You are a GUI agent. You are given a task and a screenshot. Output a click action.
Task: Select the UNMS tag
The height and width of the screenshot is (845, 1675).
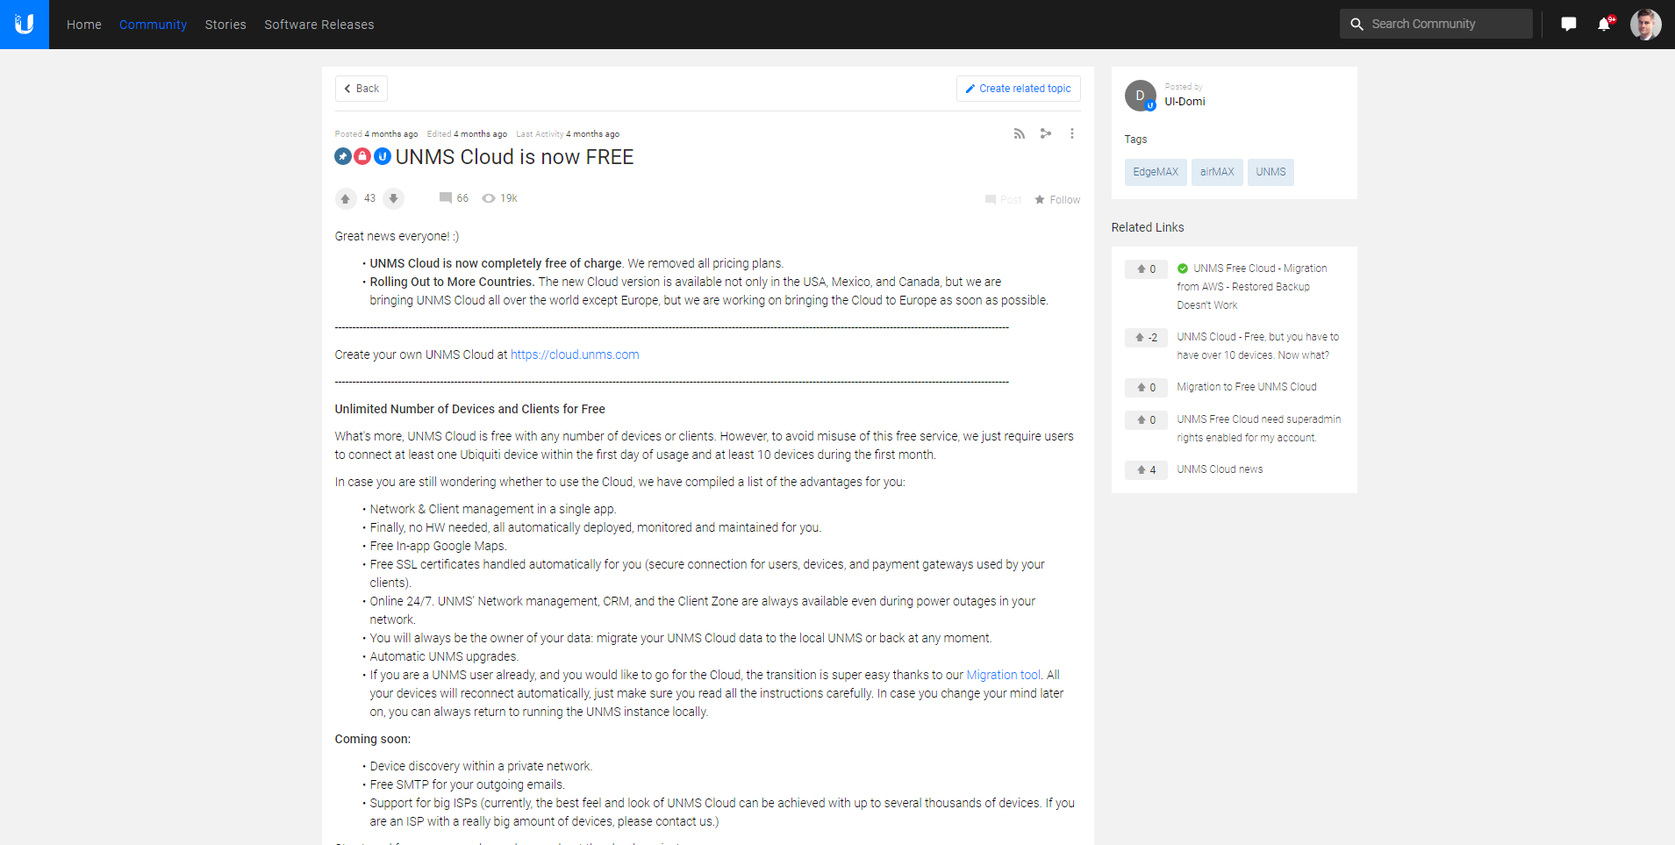1271,172
